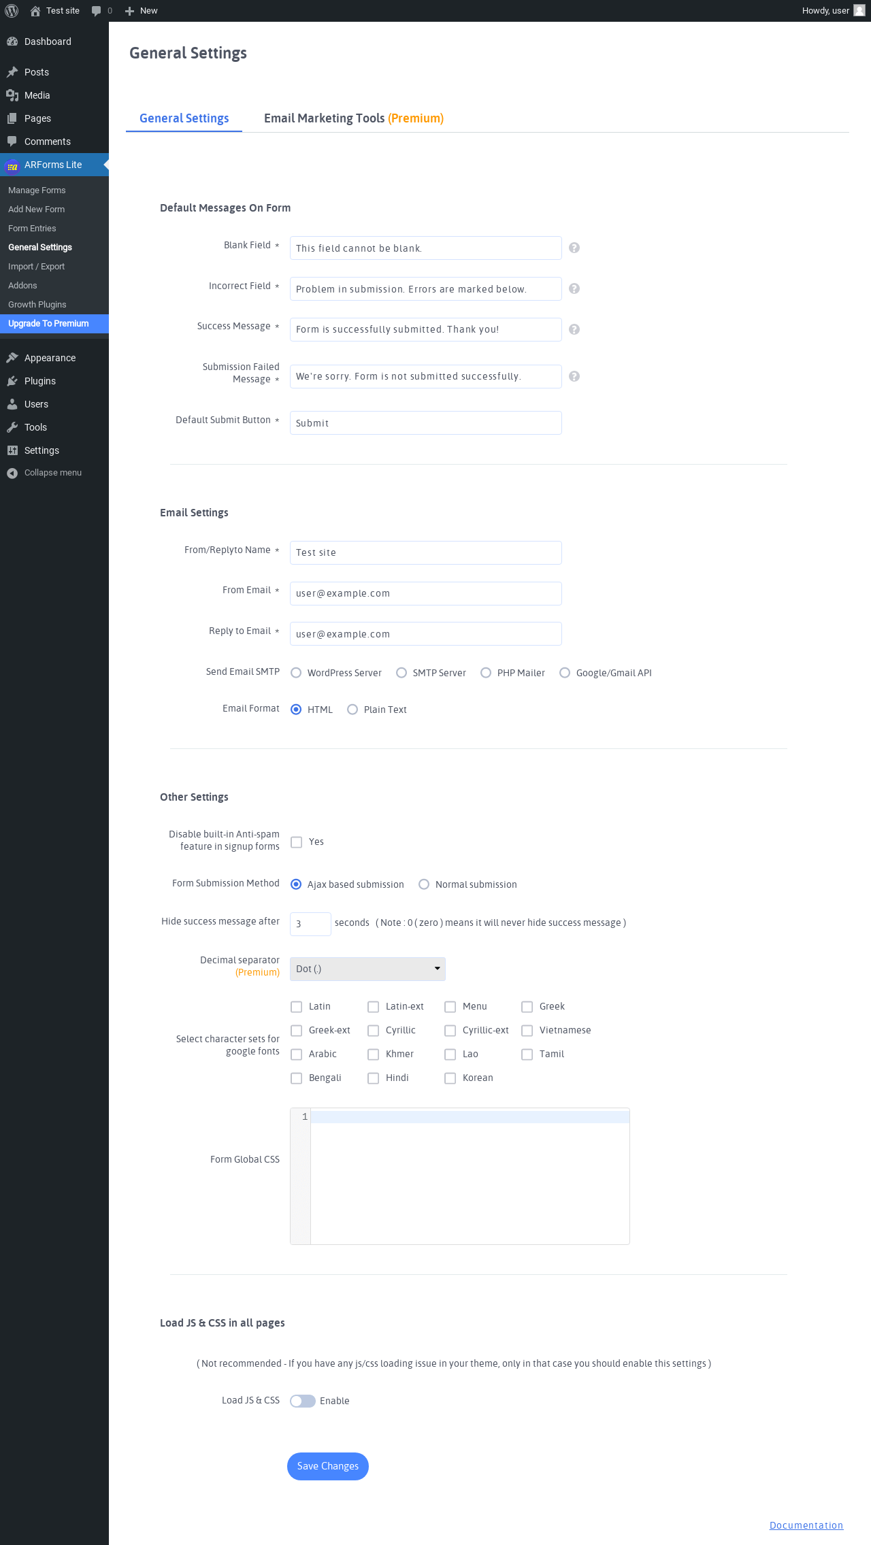Open Add New Form submenu item
This screenshot has height=1545, width=871.
(36, 210)
